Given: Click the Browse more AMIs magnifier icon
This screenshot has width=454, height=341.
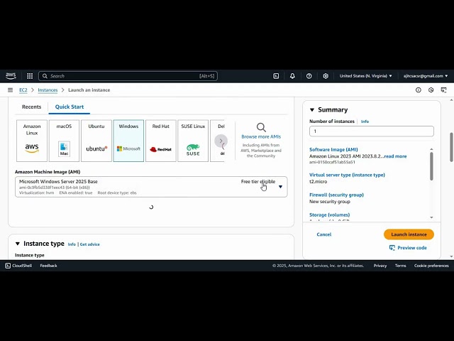Looking at the screenshot, I should [261, 127].
